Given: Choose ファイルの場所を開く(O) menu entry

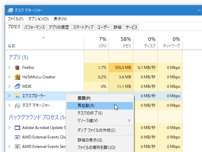Looking at the screenshot, I should coord(100,148).
